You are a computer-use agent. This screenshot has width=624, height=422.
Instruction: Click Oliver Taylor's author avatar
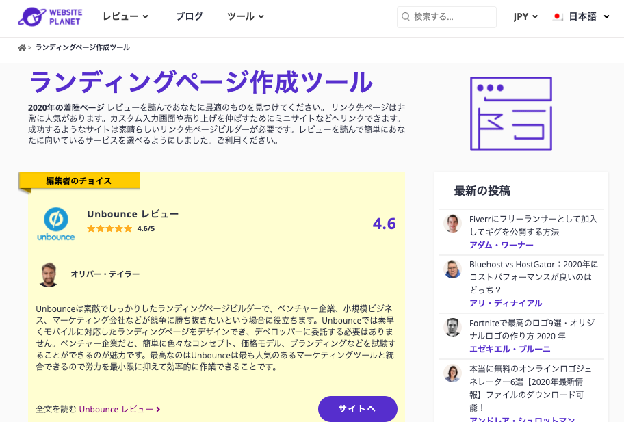(49, 274)
